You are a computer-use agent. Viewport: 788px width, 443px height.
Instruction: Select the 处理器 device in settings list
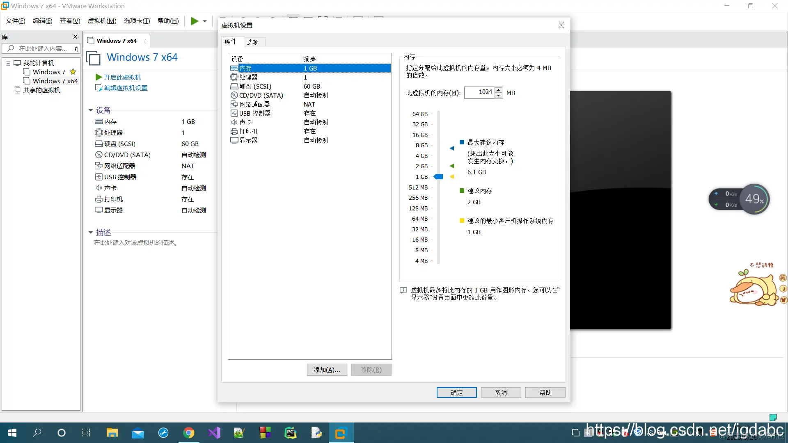click(x=249, y=77)
